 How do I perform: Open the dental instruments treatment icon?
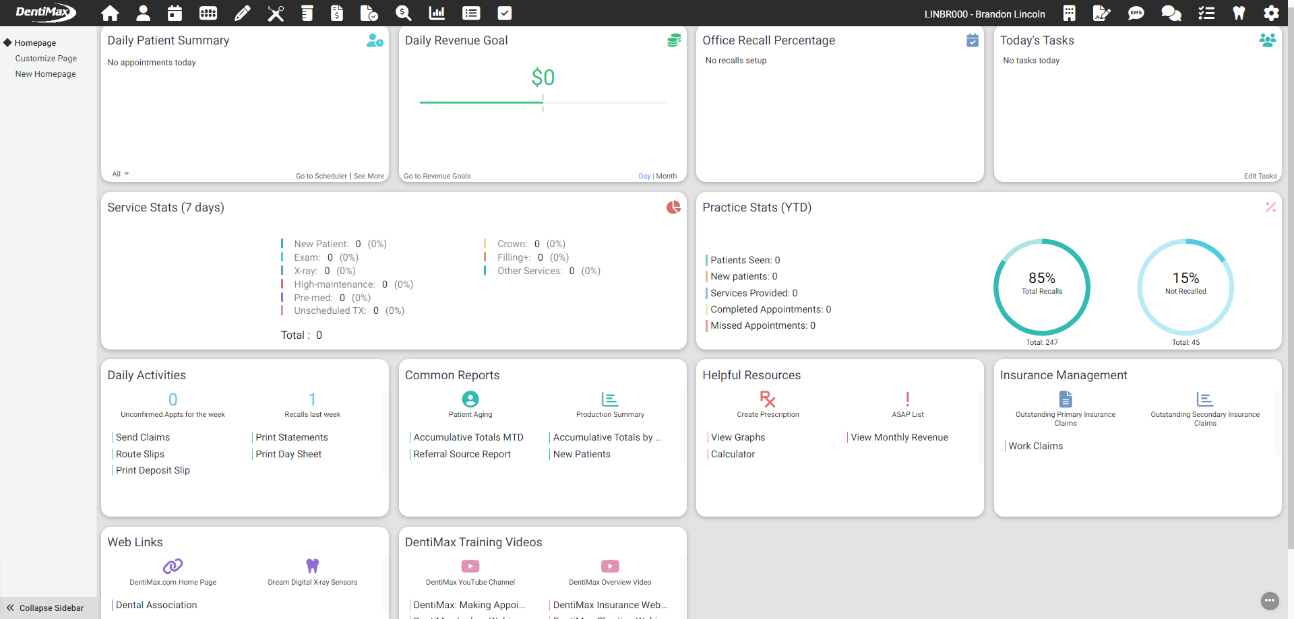pos(276,13)
